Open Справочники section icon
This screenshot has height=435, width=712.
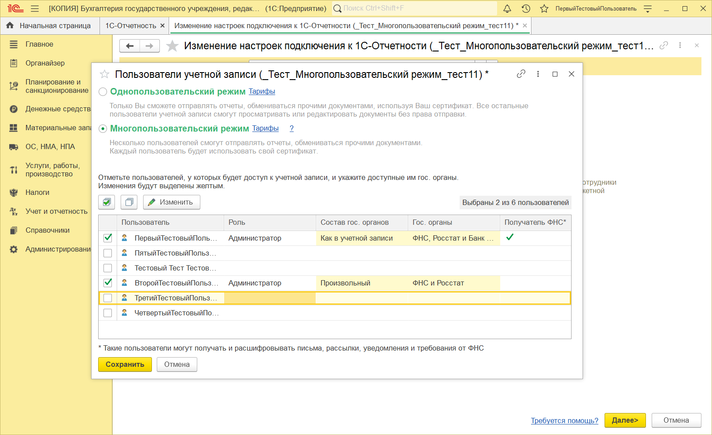coord(14,230)
